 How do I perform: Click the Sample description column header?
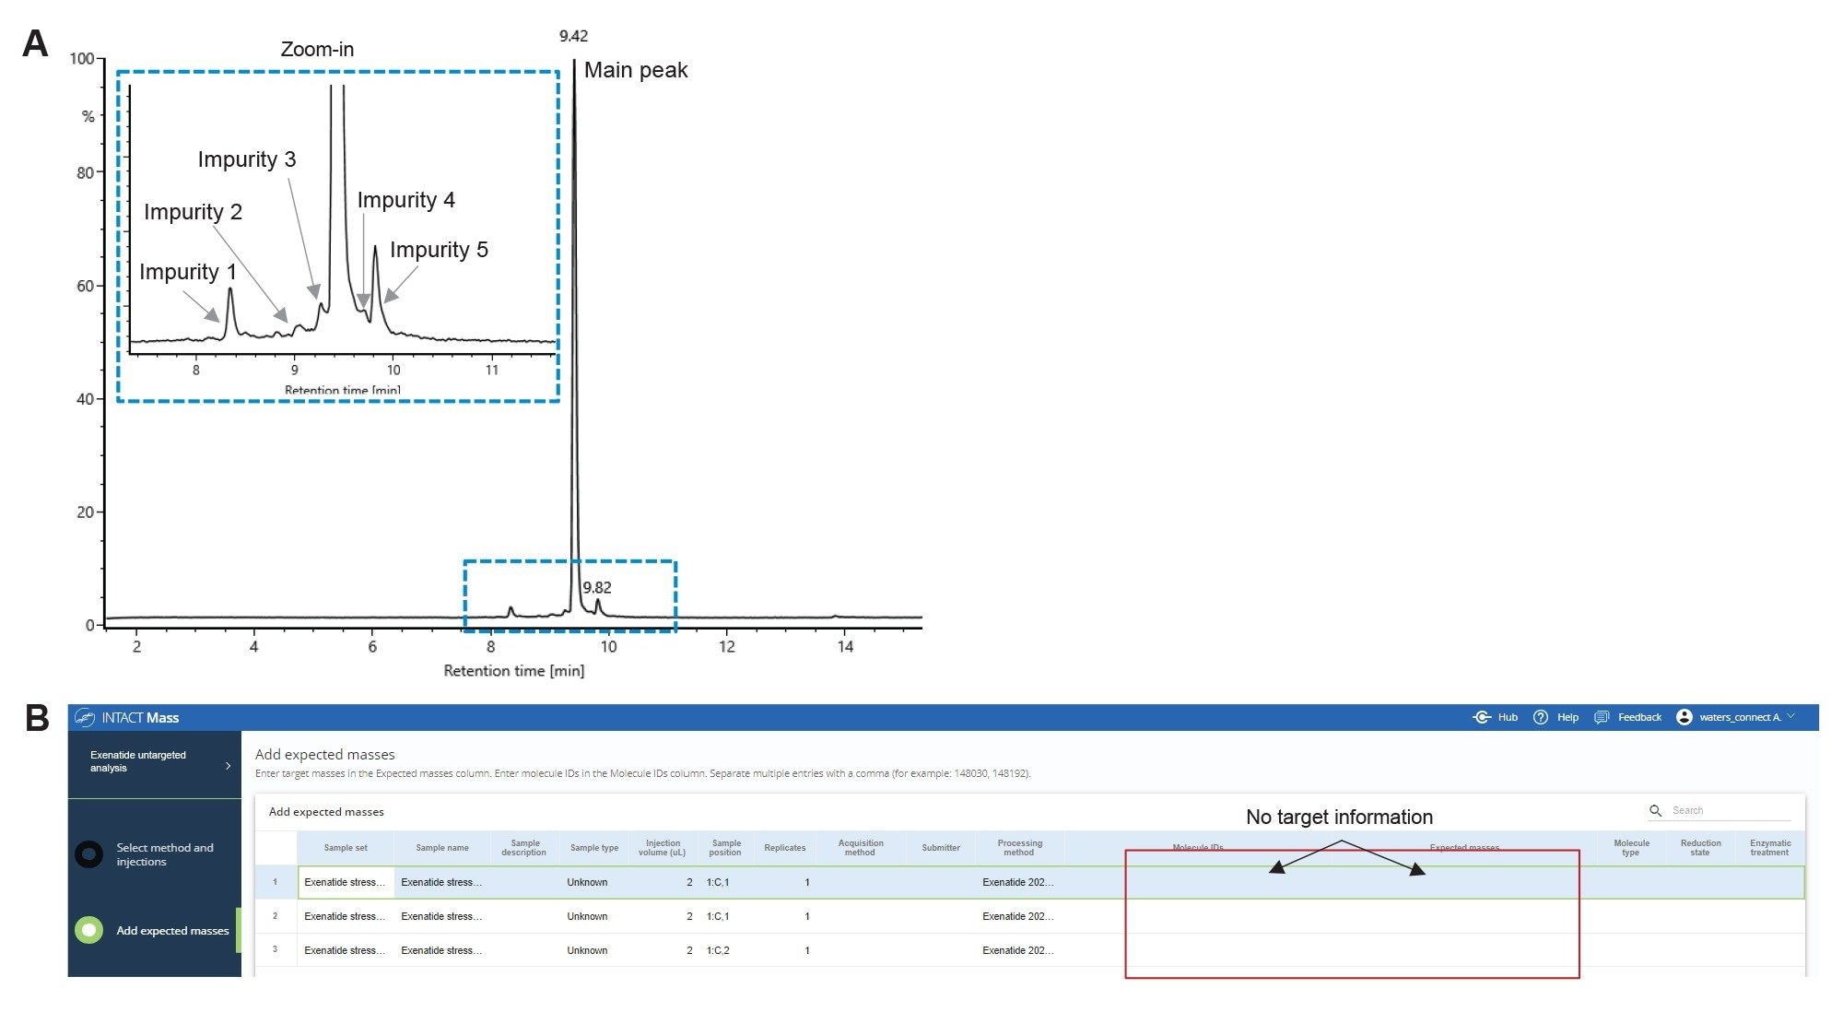524,848
